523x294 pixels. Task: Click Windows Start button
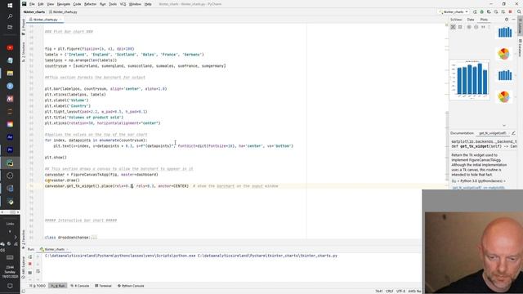click(x=10, y=6)
